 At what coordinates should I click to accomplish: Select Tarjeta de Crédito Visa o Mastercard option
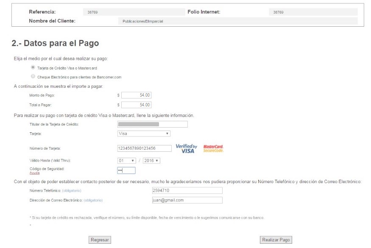[x=33, y=67]
